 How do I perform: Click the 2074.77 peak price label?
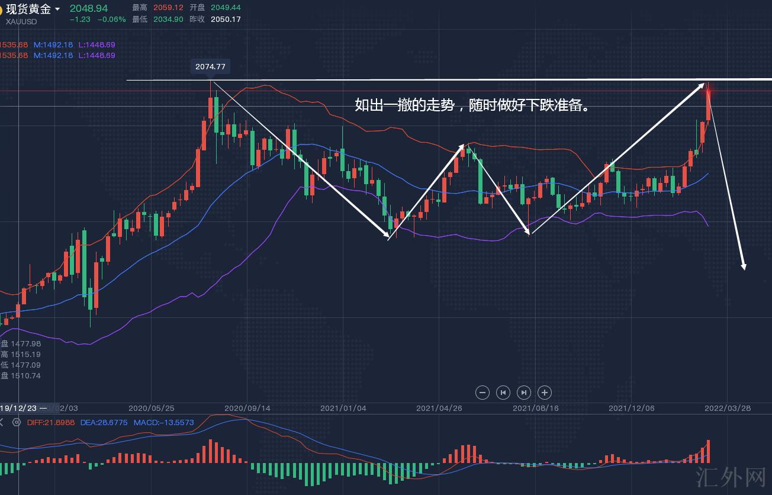coord(210,67)
